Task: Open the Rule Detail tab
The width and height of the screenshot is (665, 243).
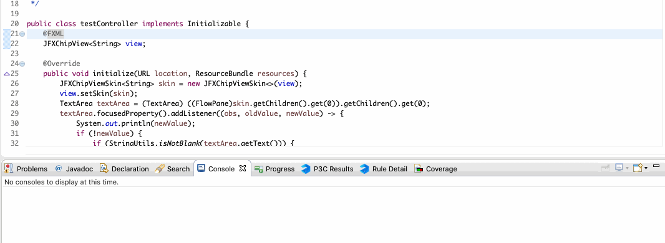Action: coord(384,169)
